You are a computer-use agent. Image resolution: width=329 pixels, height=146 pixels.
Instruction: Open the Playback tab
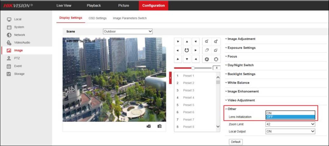[x=94, y=5]
